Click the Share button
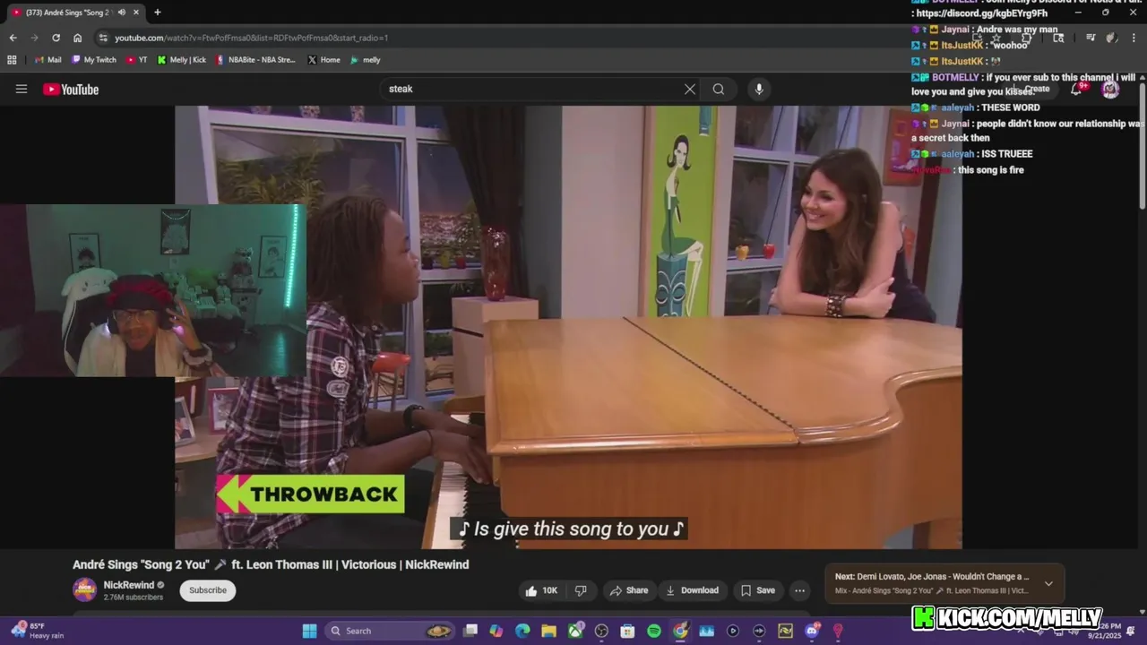Viewport: 1147px width, 645px height. click(628, 590)
